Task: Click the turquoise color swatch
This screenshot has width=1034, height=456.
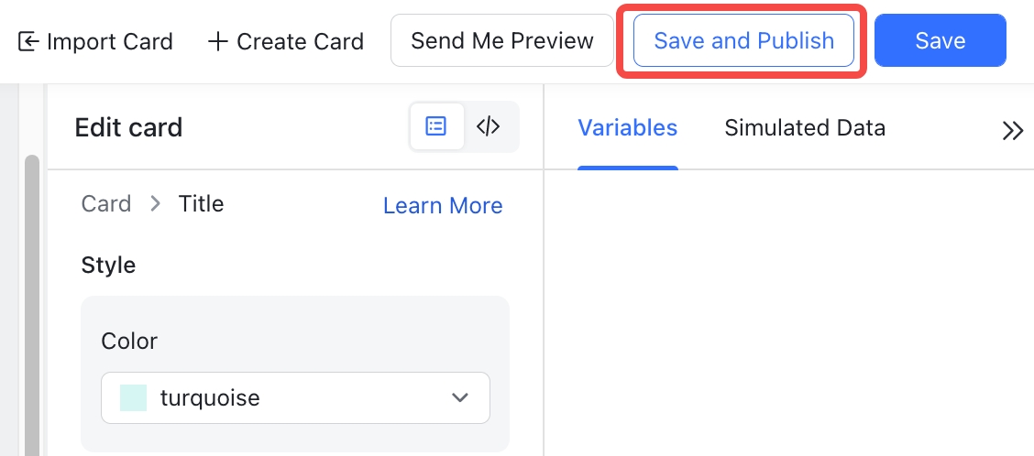Action: (134, 397)
